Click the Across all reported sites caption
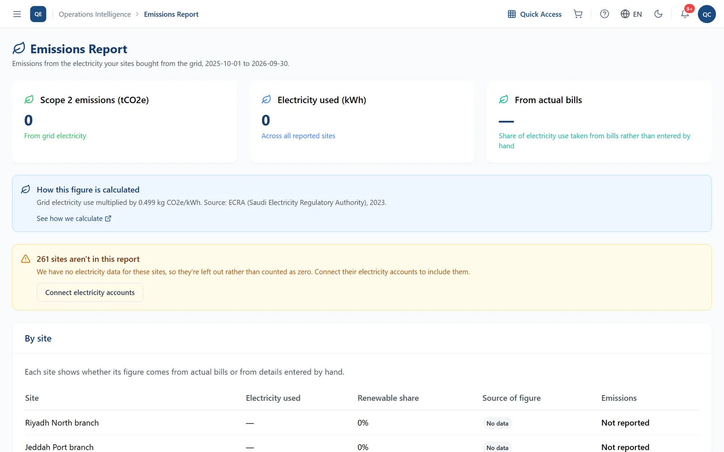Image resolution: width=724 pixels, height=452 pixels. [x=298, y=136]
